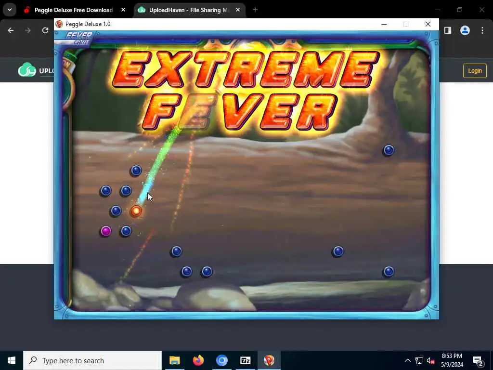Click the glowing orange peg

coord(136,211)
